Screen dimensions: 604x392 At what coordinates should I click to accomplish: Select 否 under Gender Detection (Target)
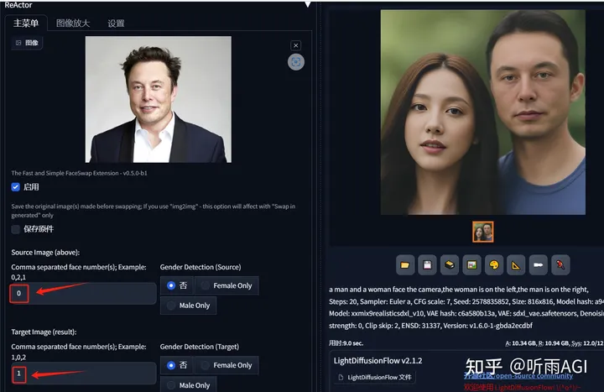[x=177, y=365]
